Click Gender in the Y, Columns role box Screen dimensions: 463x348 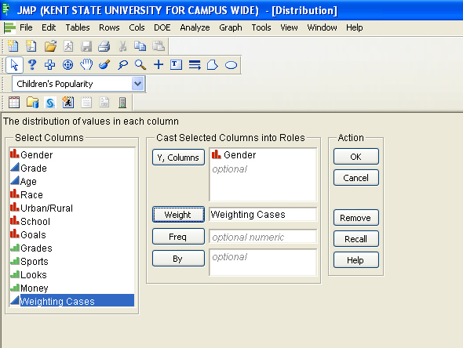coord(234,155)
